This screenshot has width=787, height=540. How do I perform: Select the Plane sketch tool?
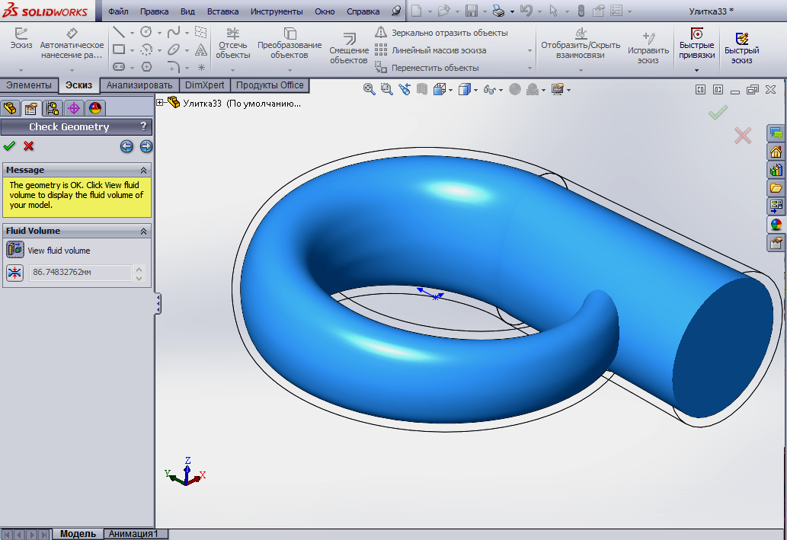point(201,32)
